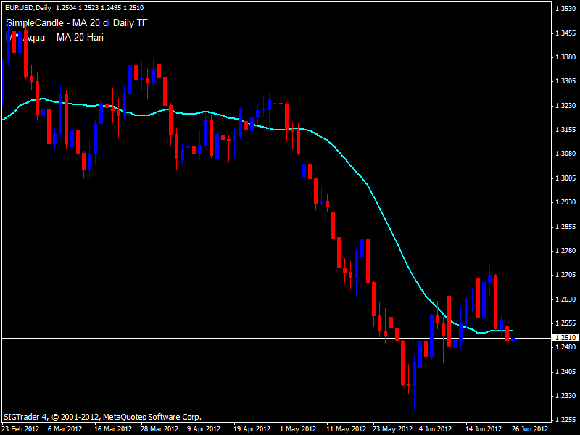Click the 19 Apr 2012 date label
This screenshot has height=435, width=580.
[x=252, y=429]
